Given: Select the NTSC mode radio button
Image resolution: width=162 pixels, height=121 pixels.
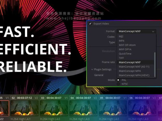Looking at the screenshot, I should (x=118, y=84).
